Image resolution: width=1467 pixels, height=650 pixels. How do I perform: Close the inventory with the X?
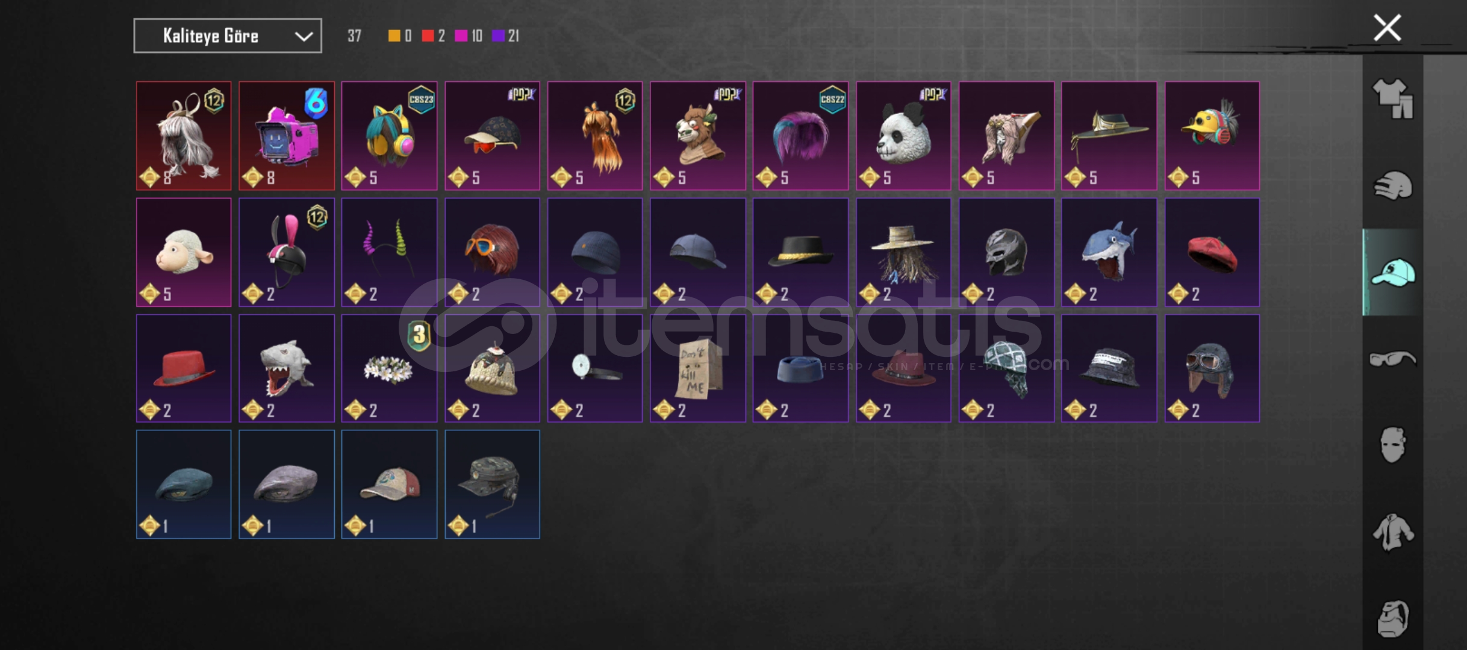pyautogui.click(x=1387, y=28)
